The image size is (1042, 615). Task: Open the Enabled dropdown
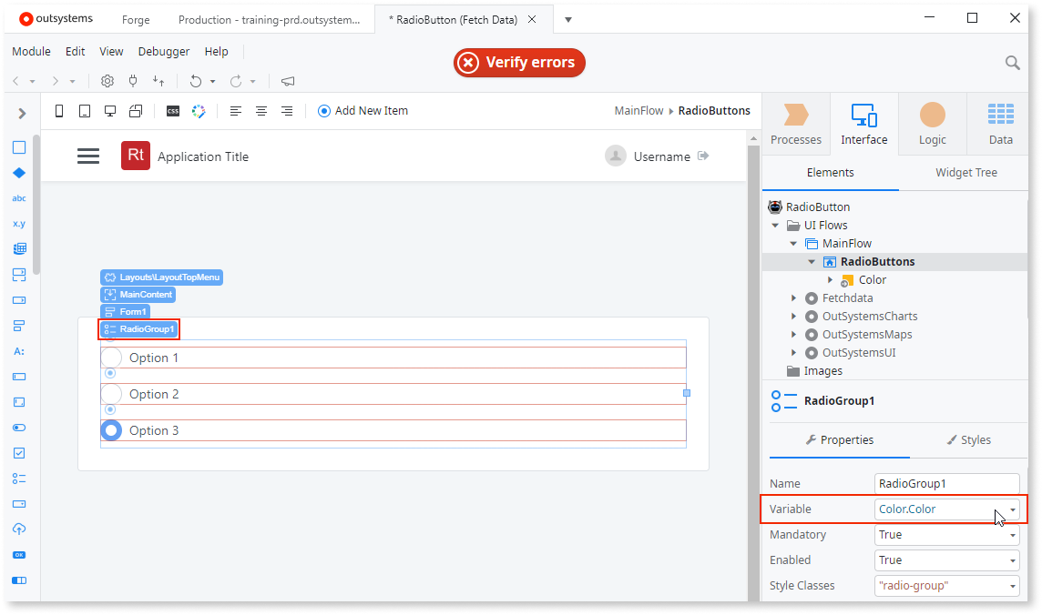(x=1012, y=560)
